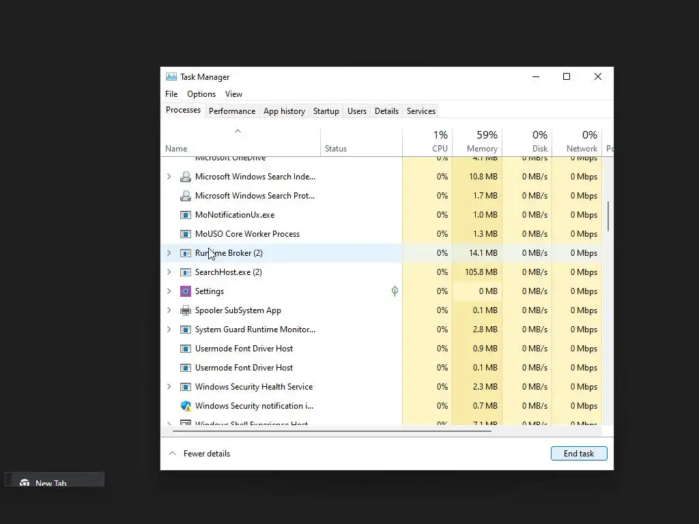
Task: Open the Options menu
Action: pyautogui.click(x=201, y=94)
